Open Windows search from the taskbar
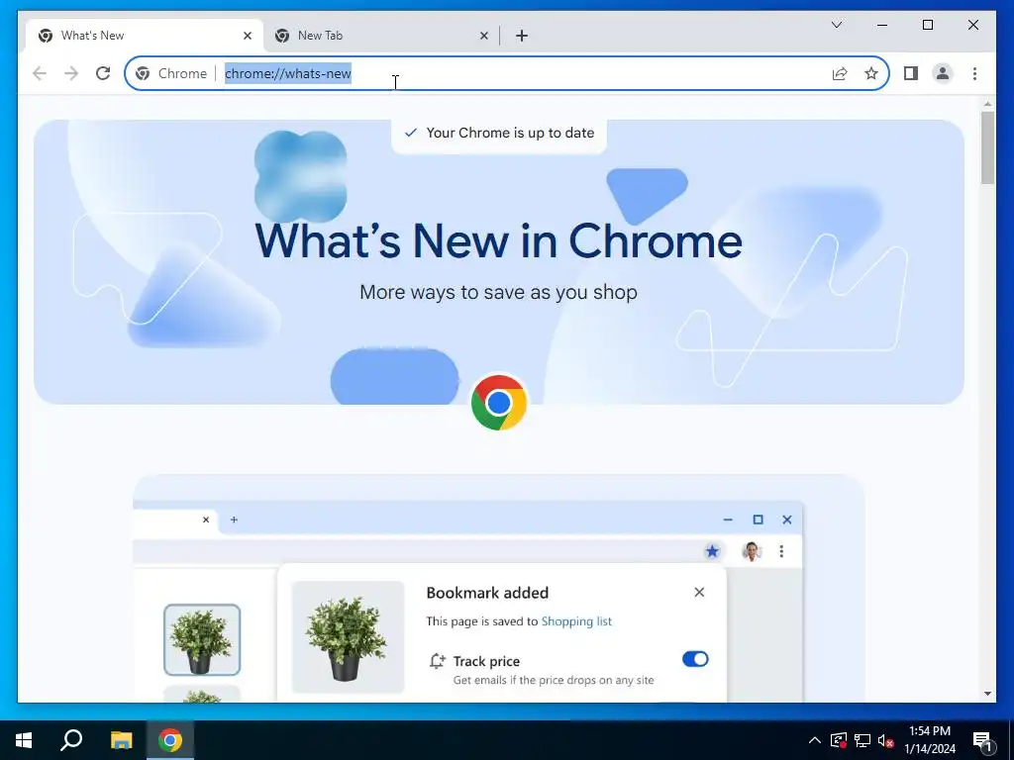This screenshot has height=760, width=1014. pos(71,740)
